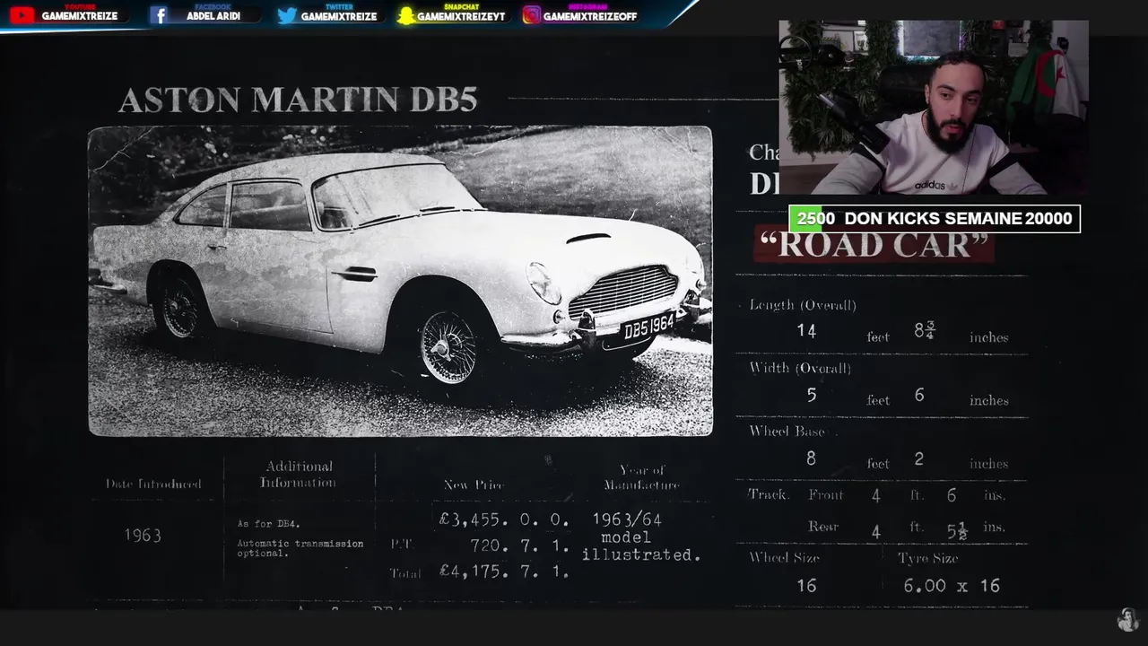
Task: Click the Facebook icon in the banner
Action: (159, 15)
